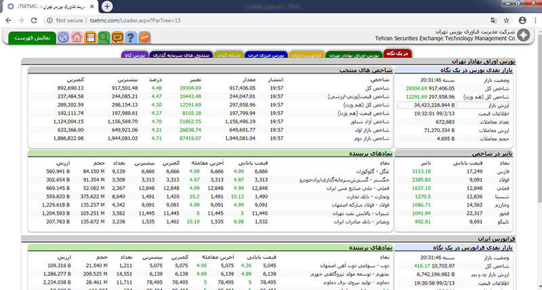The width and height of the screenshot is (542, 290).
Task: Click trade value 71,270.334 B
Action: (x=439, y=130)
